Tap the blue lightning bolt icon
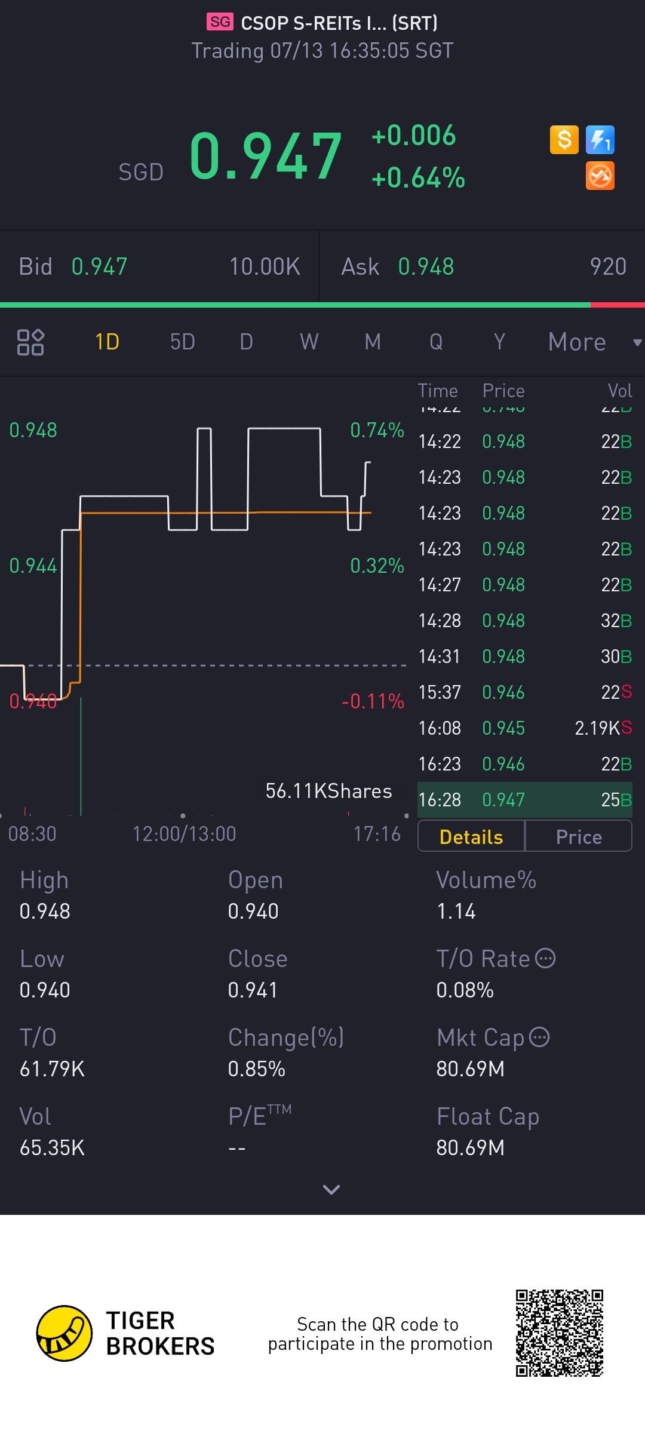Viewport: 645px width, 1452px height. 600,140
